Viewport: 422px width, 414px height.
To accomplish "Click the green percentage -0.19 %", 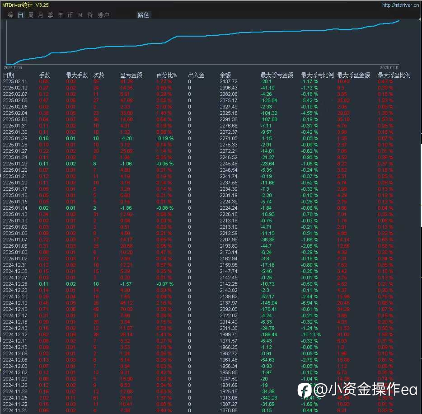I will click(x=165, y=138).
